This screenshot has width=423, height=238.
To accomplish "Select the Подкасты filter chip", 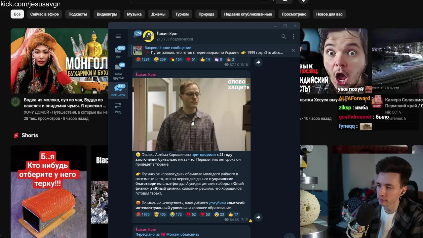I will tap(78, 14).
